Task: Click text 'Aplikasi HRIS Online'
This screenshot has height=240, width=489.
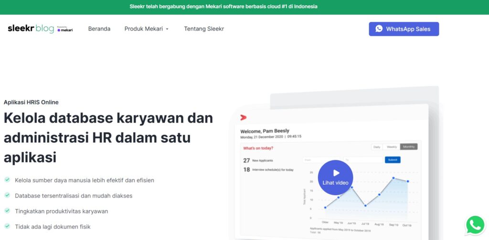Action: click(x=31, y=102)
